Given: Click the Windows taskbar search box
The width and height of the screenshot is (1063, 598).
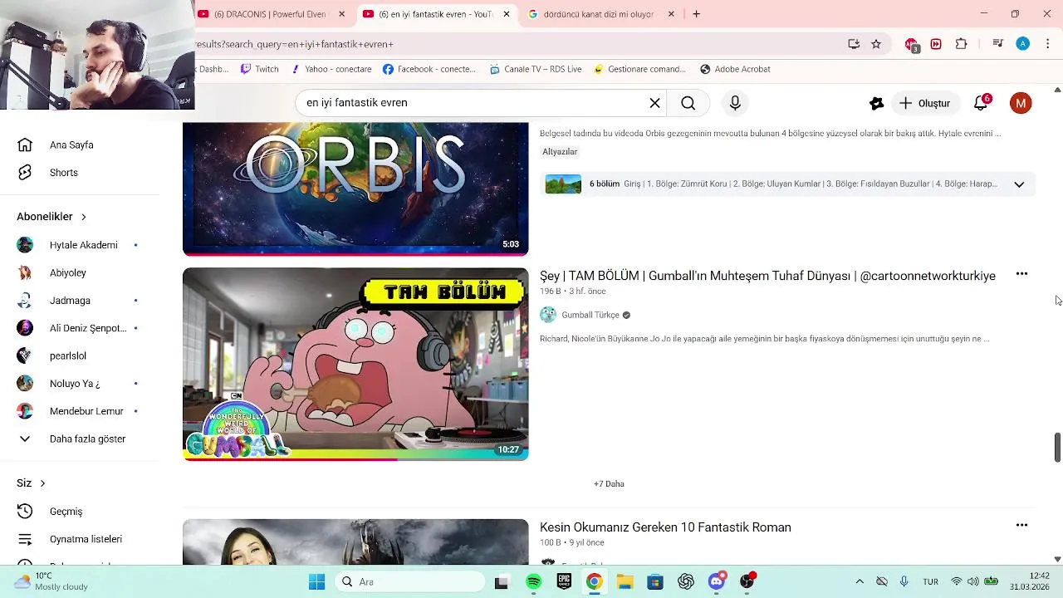Looking at the screenshot, I should tap(410, 582).
